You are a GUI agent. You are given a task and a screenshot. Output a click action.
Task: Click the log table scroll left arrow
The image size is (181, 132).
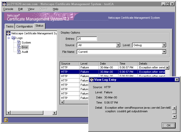[x=62, y=102]
